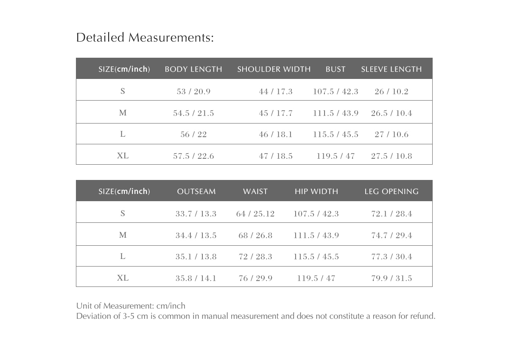
Task: Select the LEG OPENING column header
Action: coord(392,191)
